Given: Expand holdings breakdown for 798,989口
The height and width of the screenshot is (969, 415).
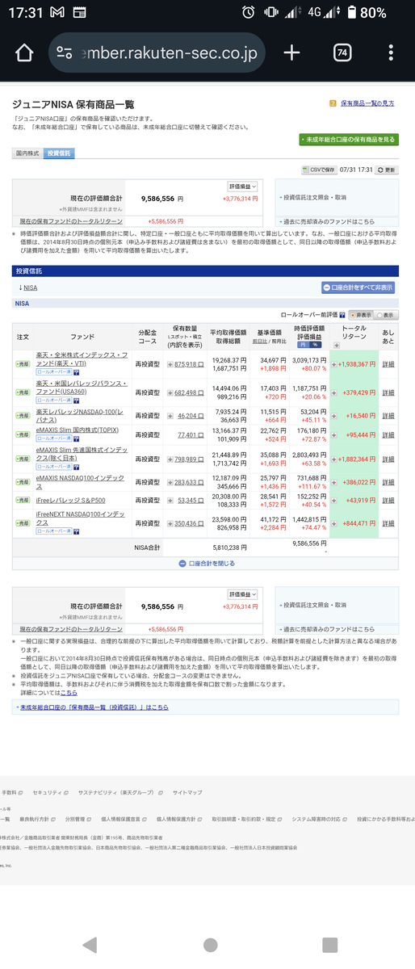Looking at the screenshot, I should point(170,459).
